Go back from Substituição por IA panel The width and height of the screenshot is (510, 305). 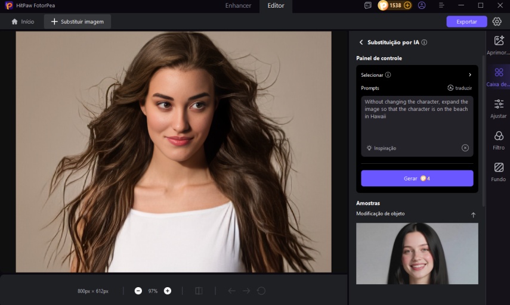click(x=361, y=42)
